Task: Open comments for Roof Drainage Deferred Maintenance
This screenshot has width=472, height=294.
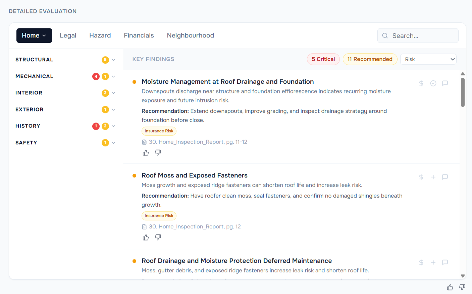Action: coord(445,263)
